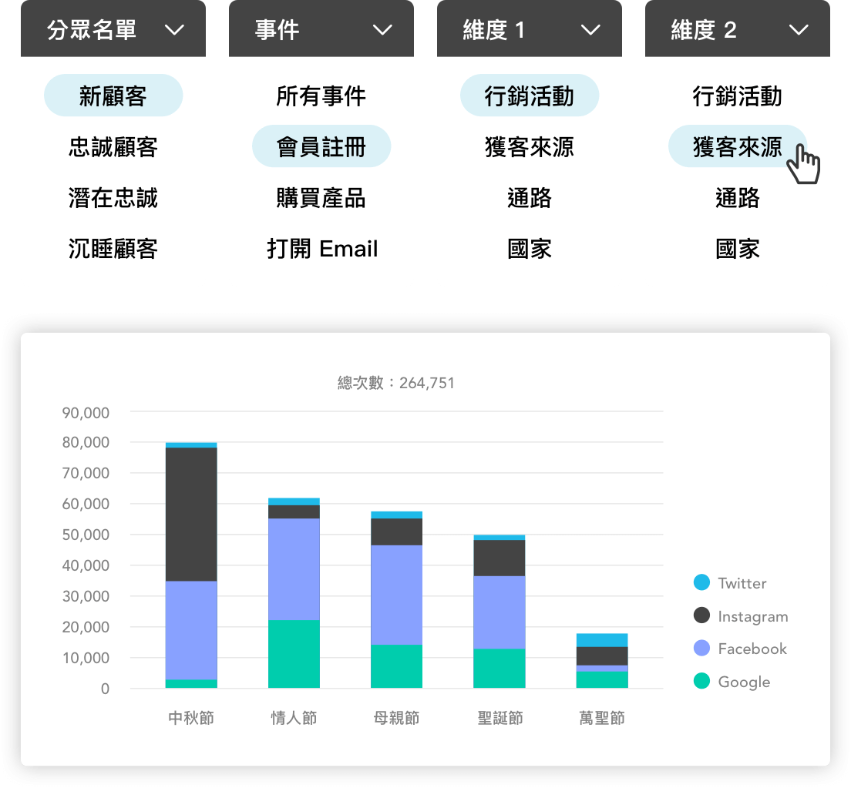The width and height of the screenshot is (851, 788).
Task: Select 沉睡顧客 segment option
Action: tap(113, 249)
